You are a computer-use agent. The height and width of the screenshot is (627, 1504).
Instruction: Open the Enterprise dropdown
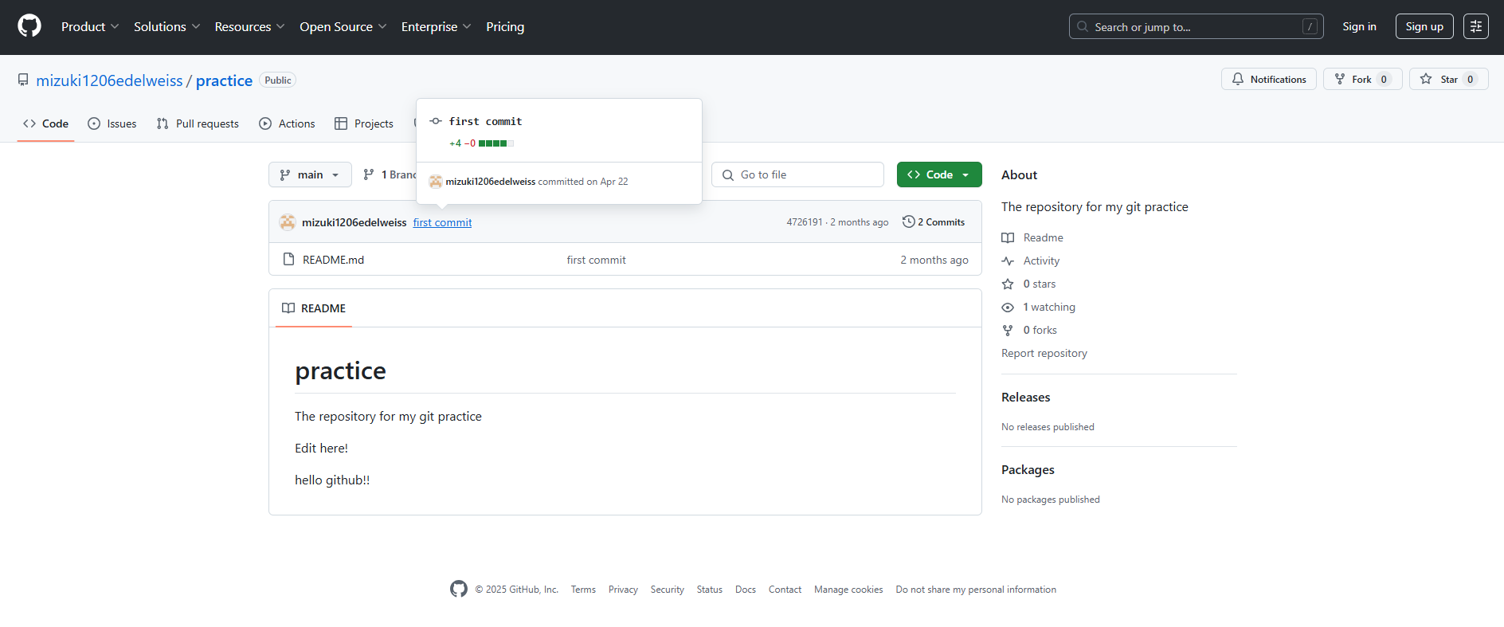pos(436,26)
